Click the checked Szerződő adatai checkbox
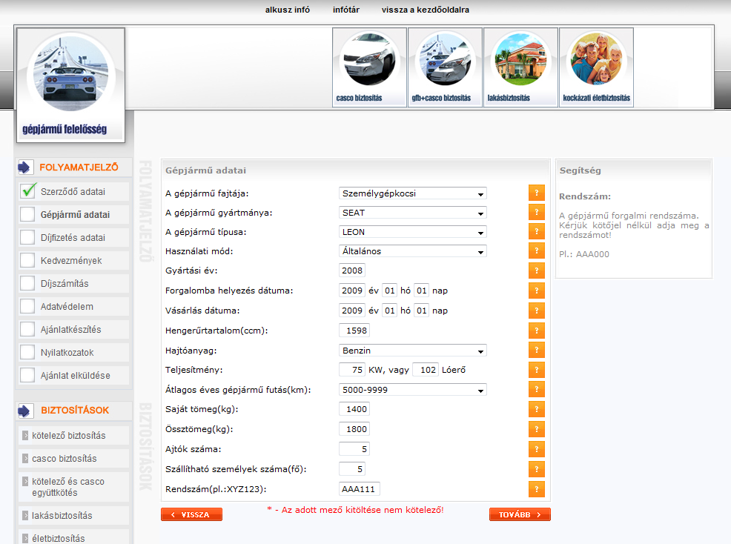 pos(27,191)
